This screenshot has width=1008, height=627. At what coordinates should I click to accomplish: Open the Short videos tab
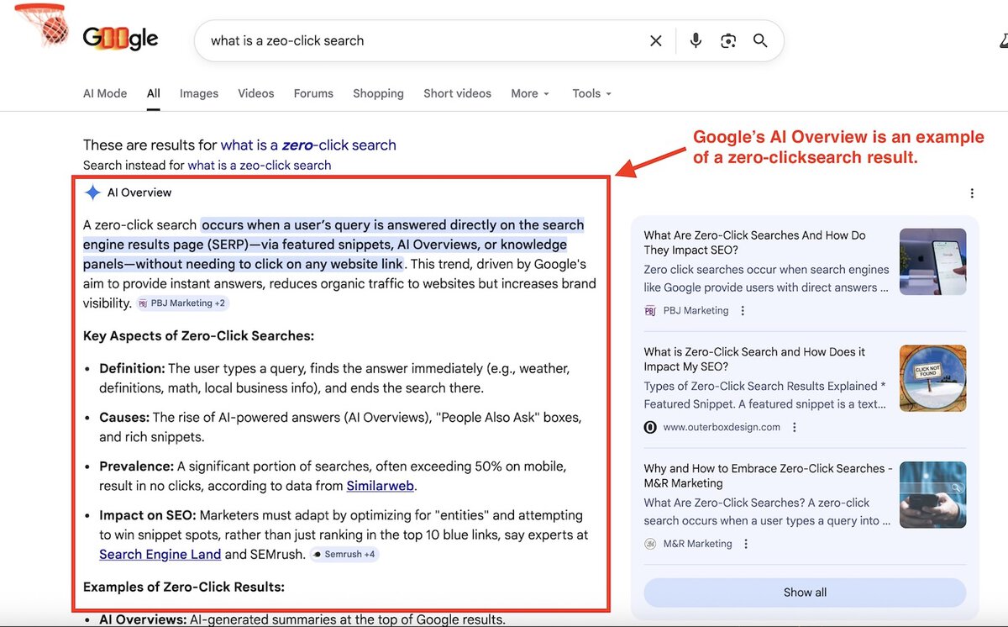tap(457, 93)
